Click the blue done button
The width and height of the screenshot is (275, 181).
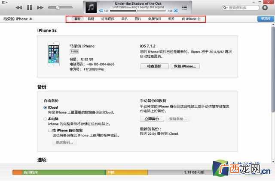(x=266, y=19)
